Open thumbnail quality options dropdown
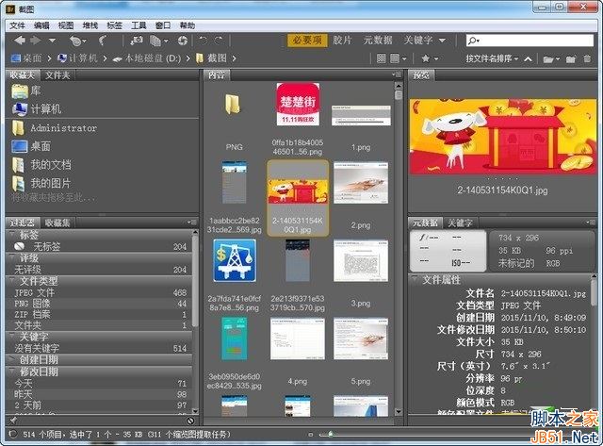 398,58
